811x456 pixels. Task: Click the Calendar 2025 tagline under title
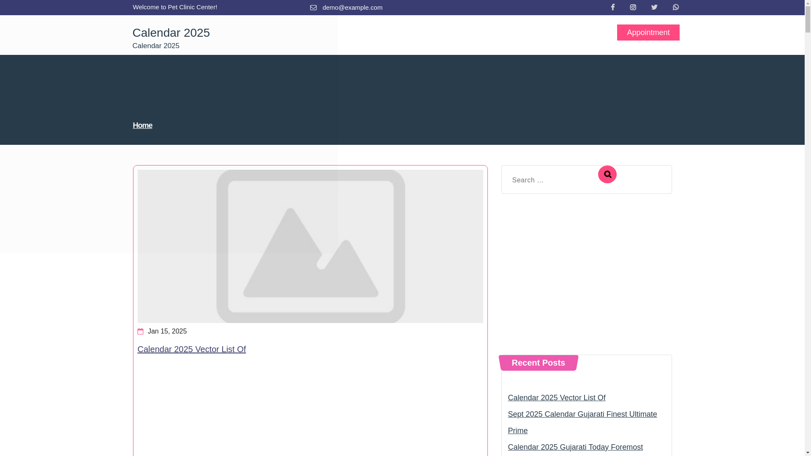coord(156,46)
